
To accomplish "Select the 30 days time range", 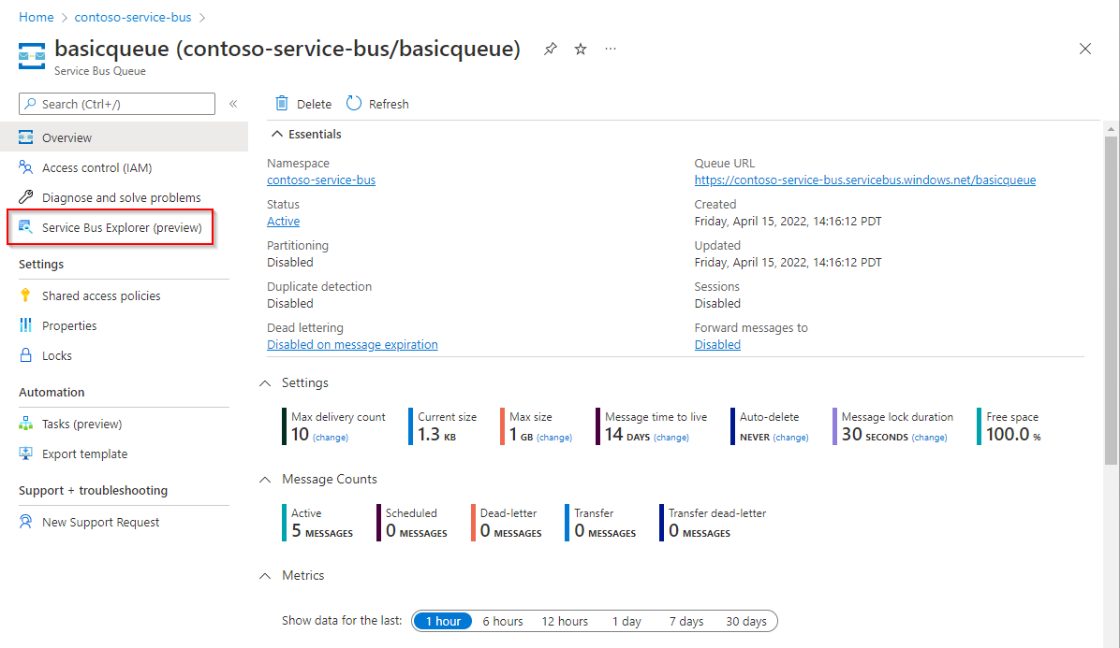I will click(745, 622).
